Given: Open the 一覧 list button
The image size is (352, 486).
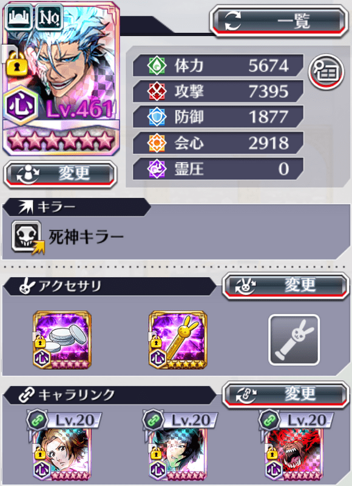Looking at the screenshot, I should [279, 21].
